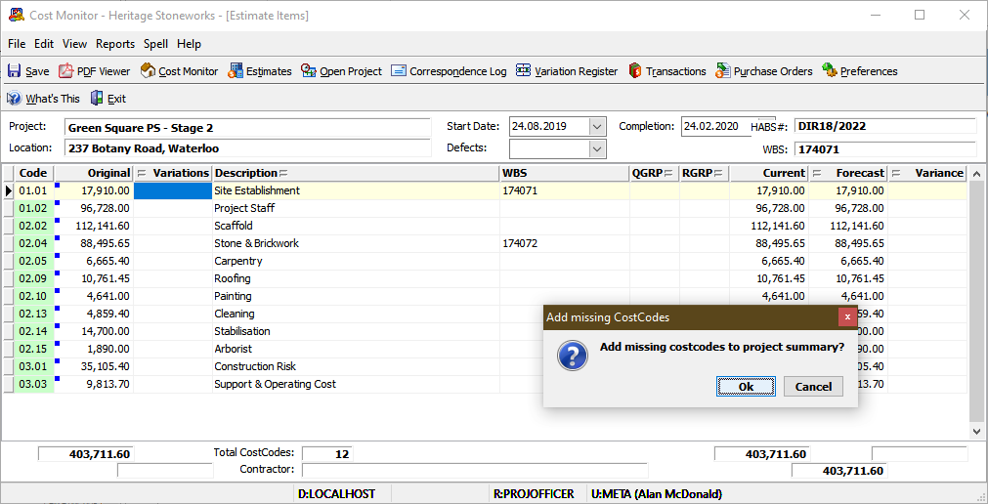Click the question mark icon in dialog

pos(572,356)
